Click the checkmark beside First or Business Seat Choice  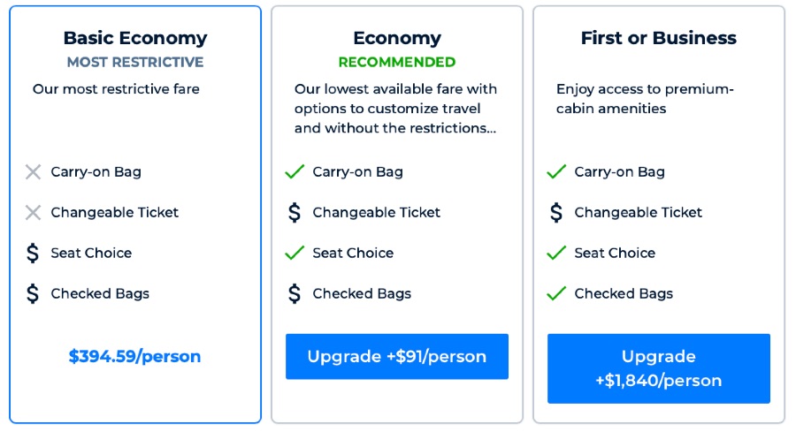tap(556, 254)
